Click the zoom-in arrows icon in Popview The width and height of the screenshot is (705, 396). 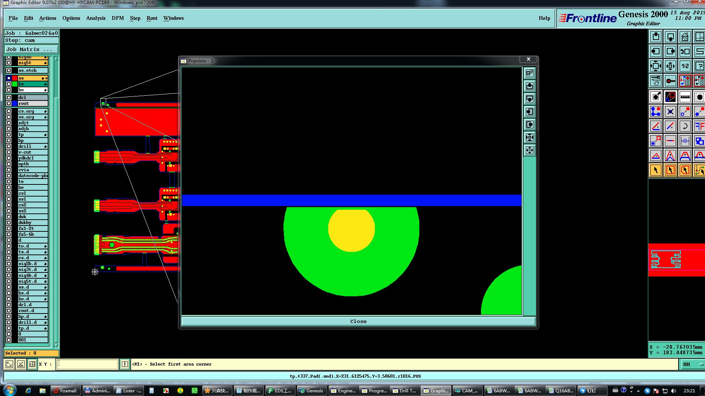[529, 137]
